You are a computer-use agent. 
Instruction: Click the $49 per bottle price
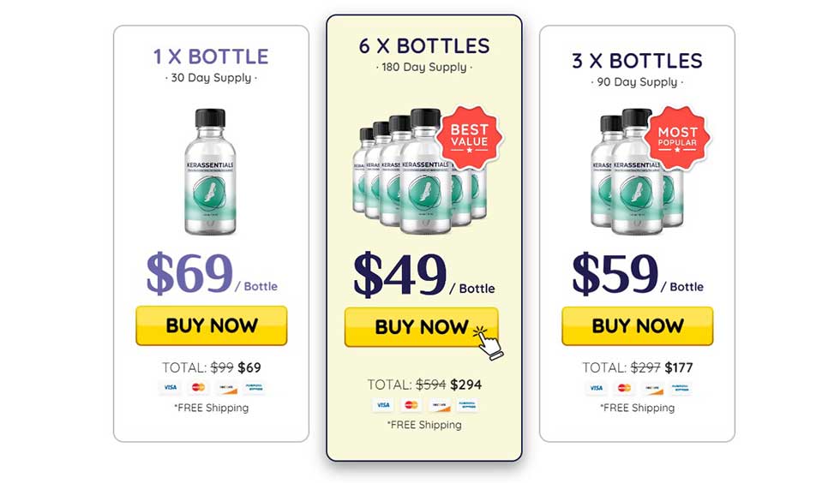click(x=400, y=276)
